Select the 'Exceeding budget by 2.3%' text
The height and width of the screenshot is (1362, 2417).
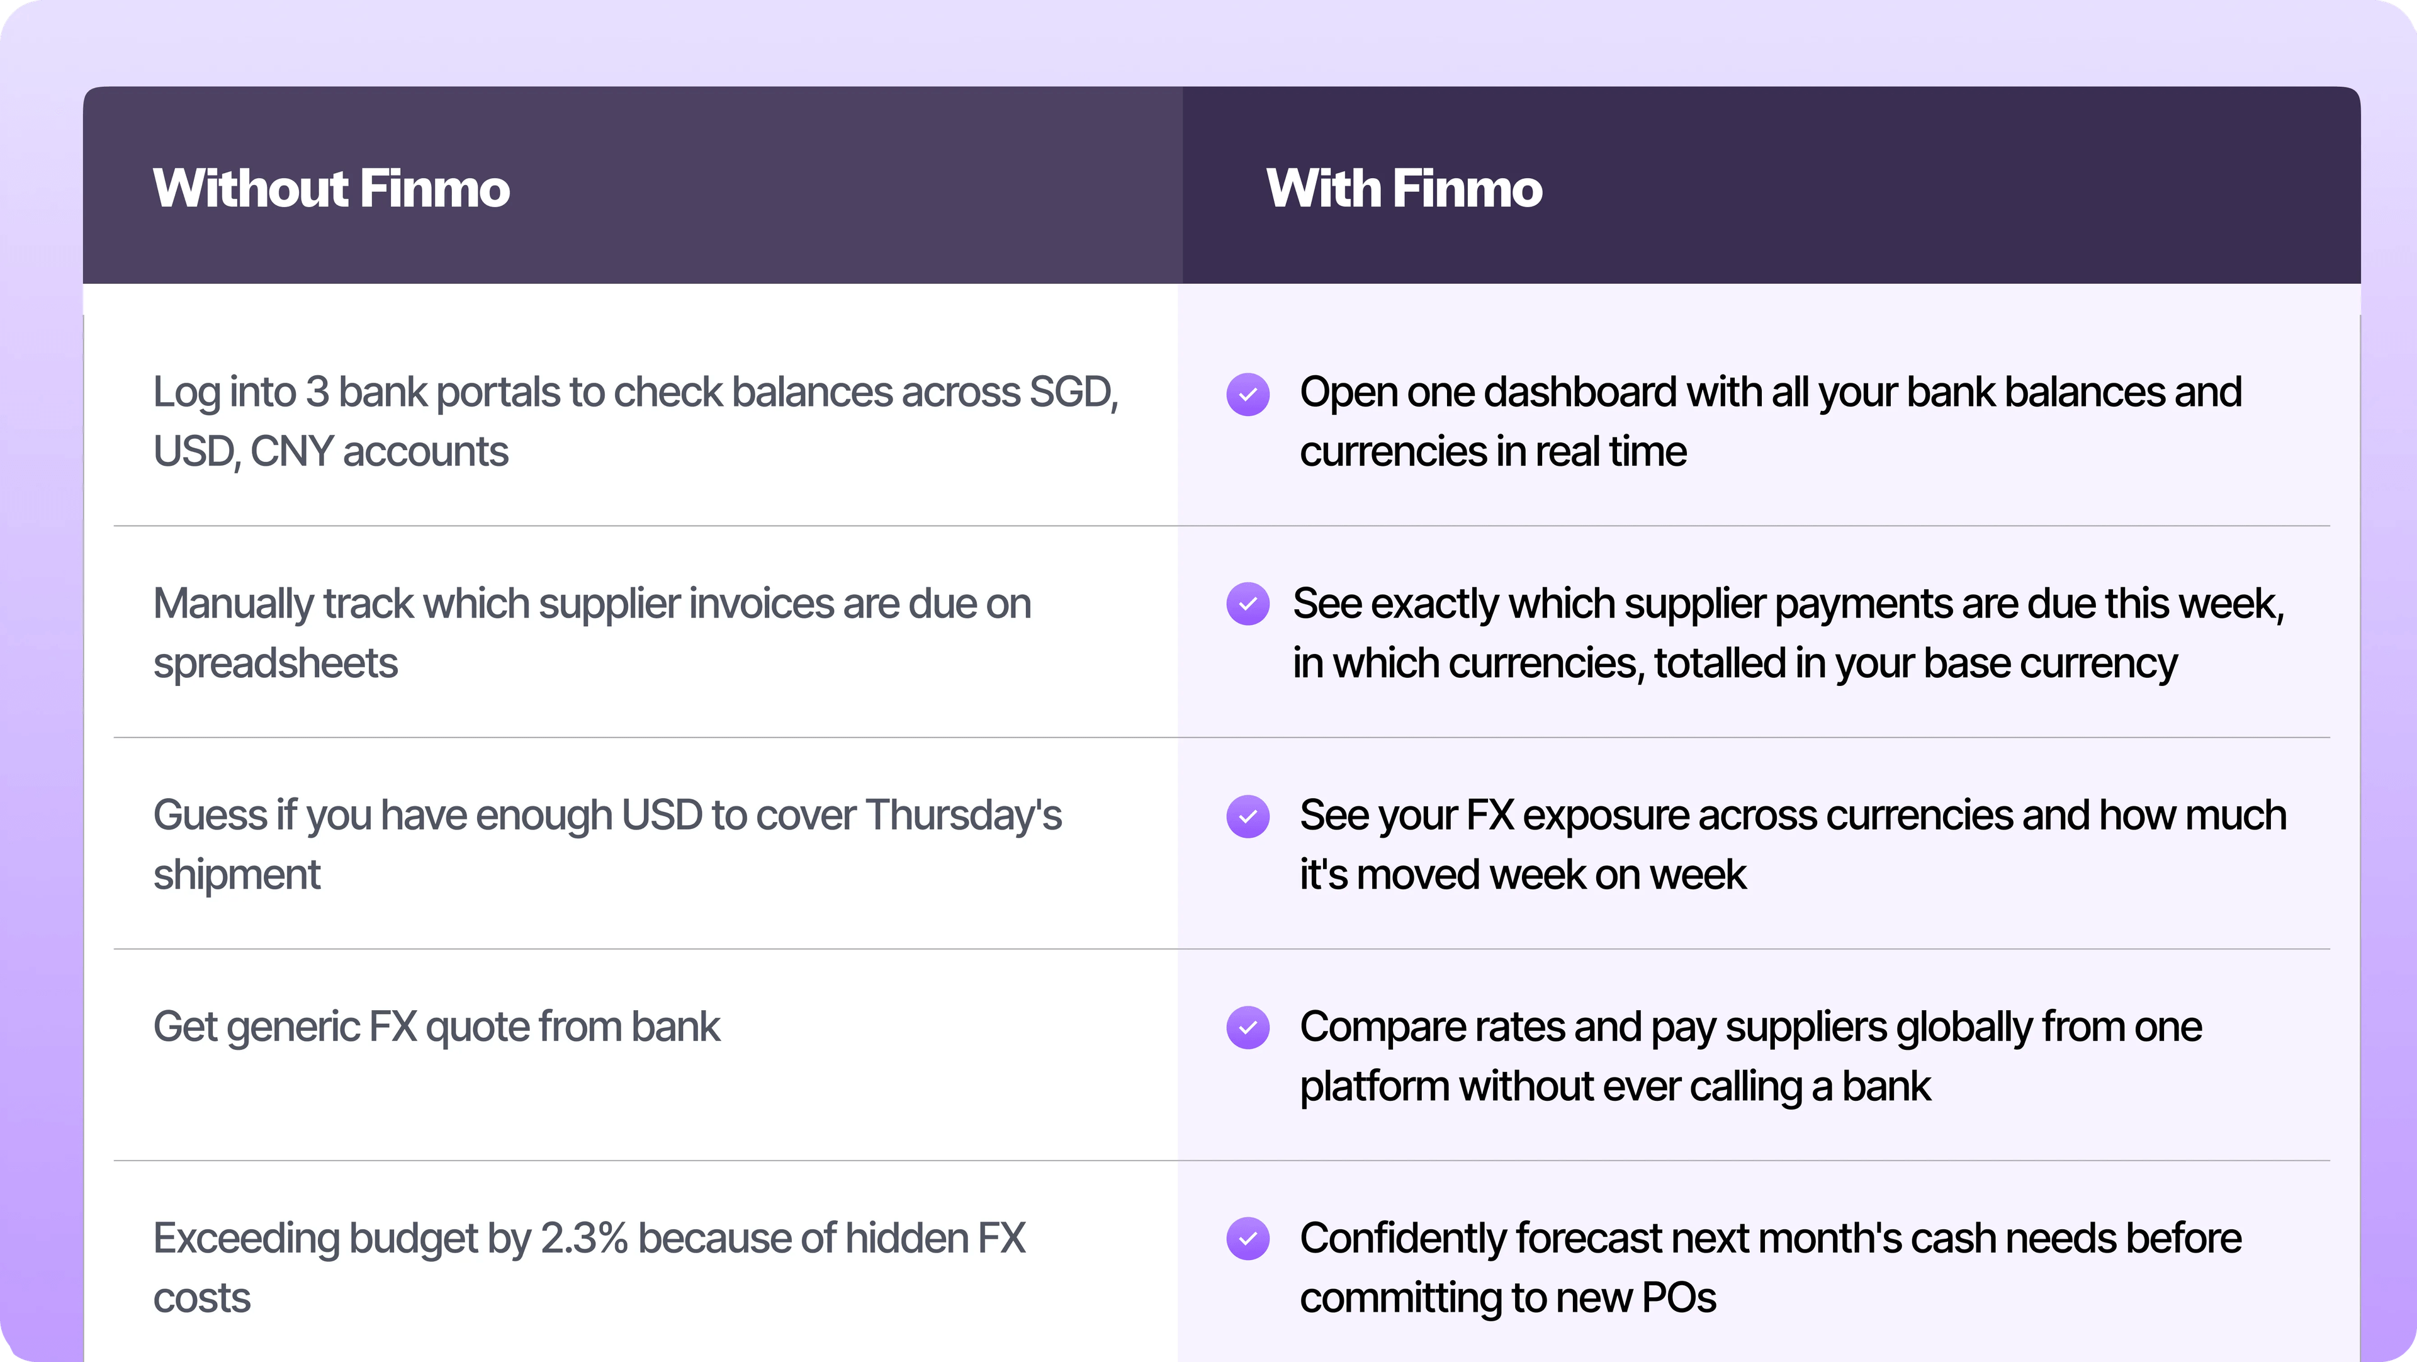tap(589, 1267)
